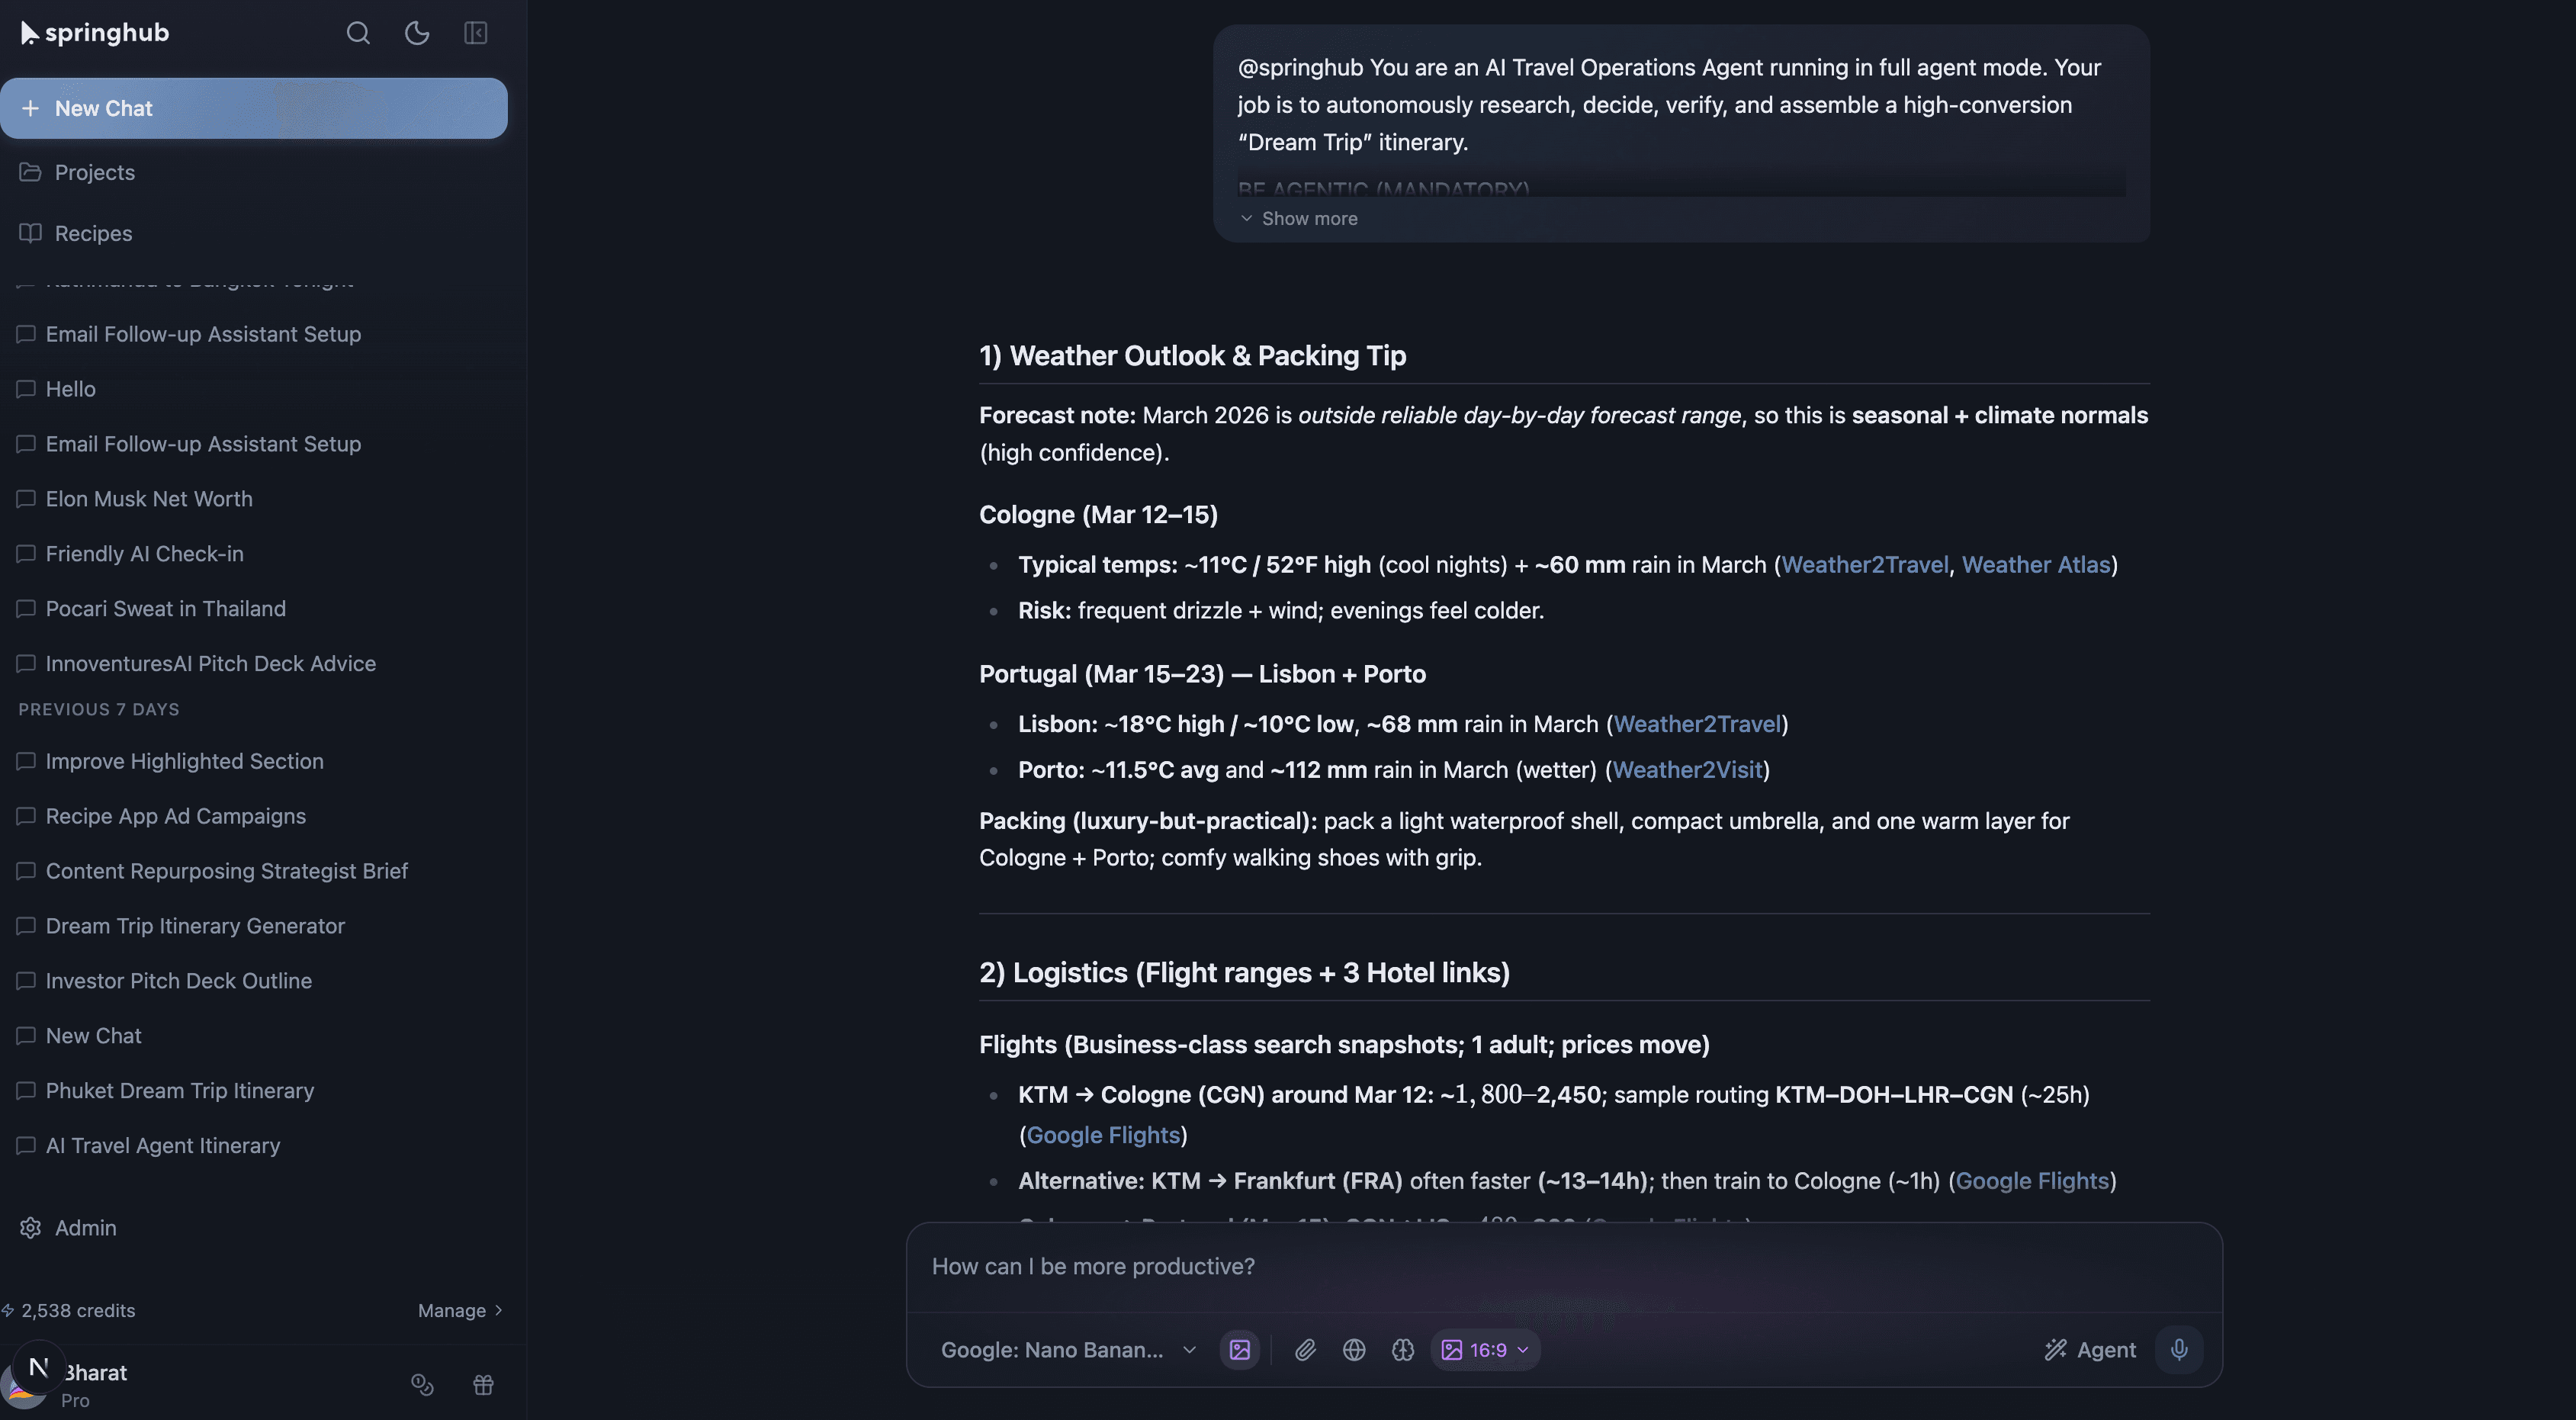Open the Recipes section
This screenshot has height=1420, width=2576.
click(89, 232)
